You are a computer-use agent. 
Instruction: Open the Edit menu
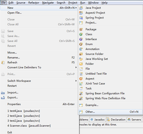(x=11, y=3)
